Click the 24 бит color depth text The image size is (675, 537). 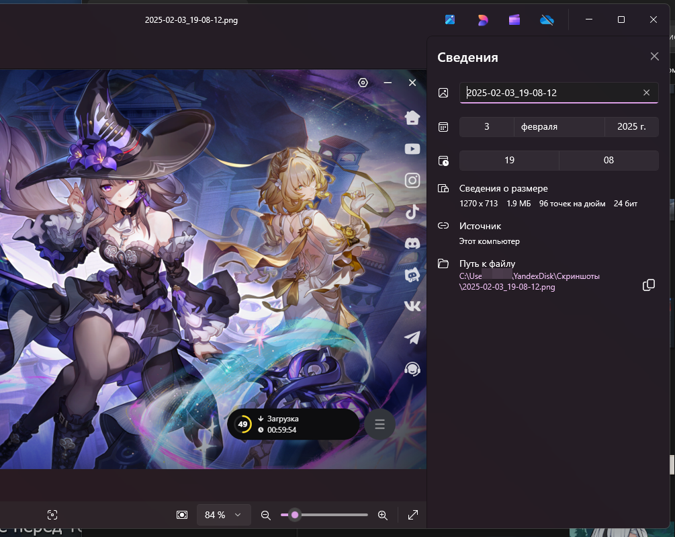point(625,203)
